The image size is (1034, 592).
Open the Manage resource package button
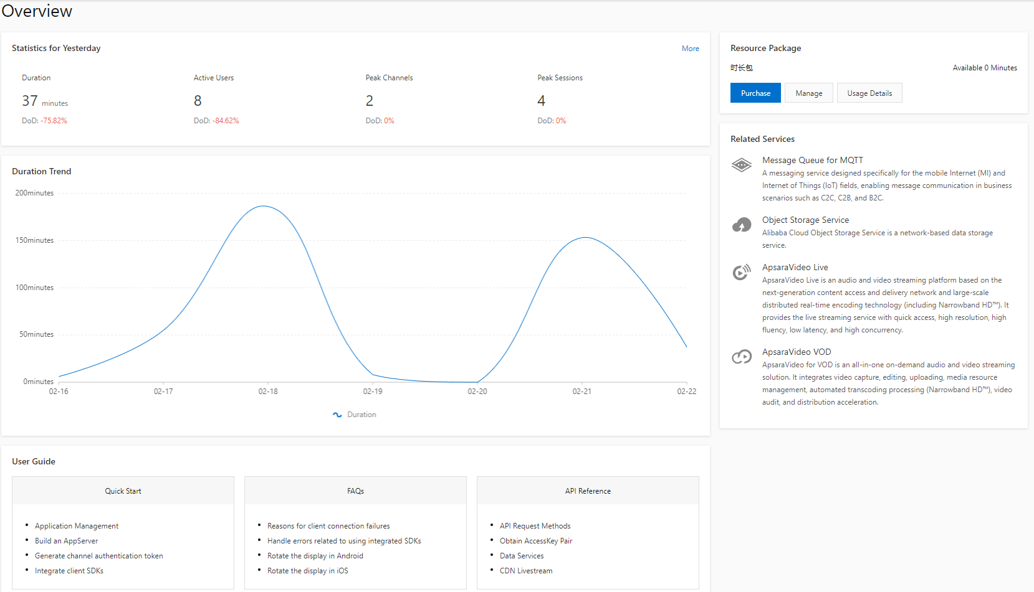click(809, 93)
